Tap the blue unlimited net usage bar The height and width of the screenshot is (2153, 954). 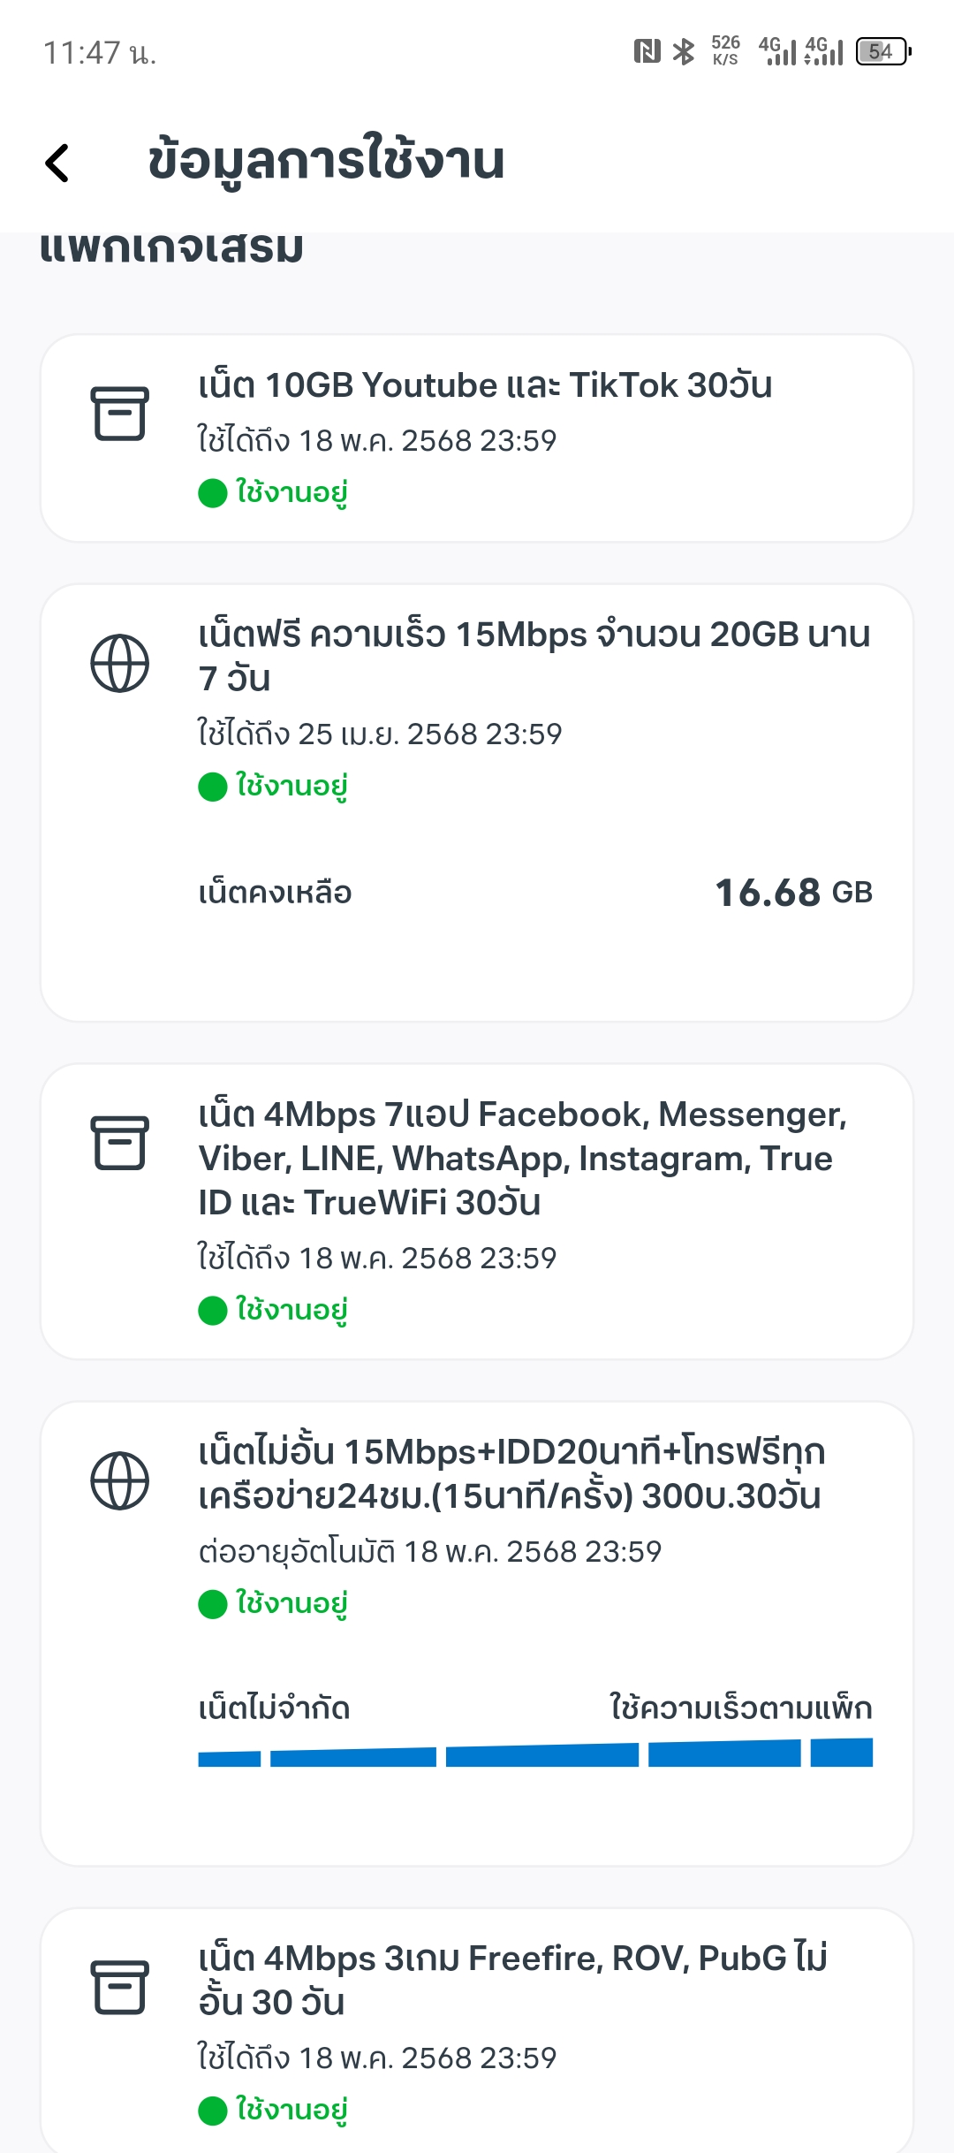[x=535, y=1752]
